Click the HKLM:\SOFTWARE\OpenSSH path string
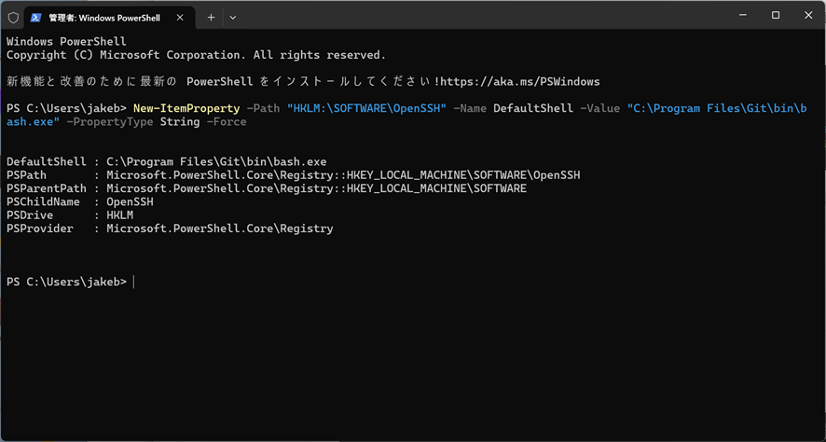 coord(366,109)
